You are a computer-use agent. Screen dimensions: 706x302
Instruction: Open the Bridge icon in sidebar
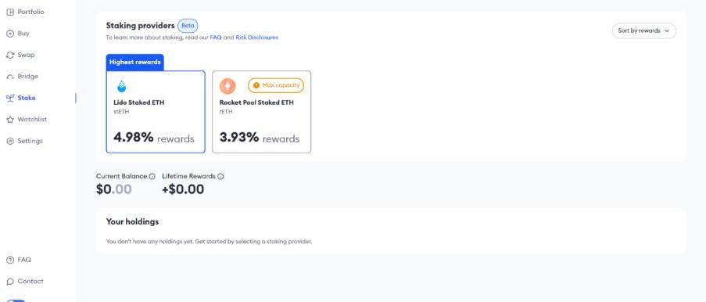click(x=10, y=77)
